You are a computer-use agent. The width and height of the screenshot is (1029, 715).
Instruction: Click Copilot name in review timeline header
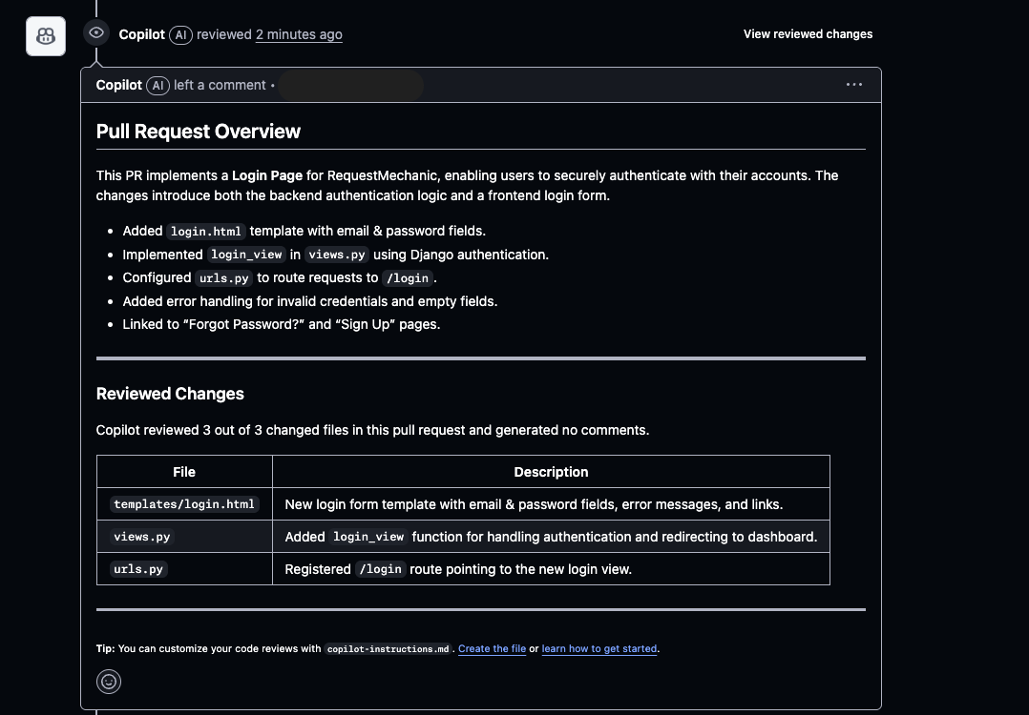coord(141,34)
